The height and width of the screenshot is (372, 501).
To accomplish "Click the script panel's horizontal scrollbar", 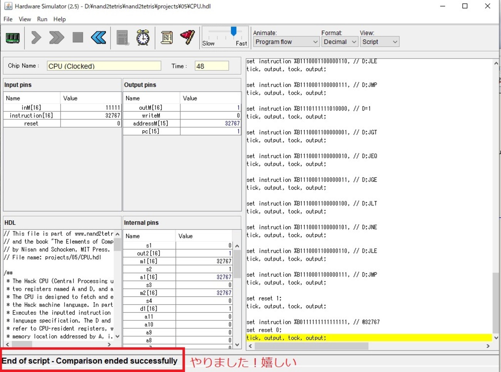I will pos(311,346).
